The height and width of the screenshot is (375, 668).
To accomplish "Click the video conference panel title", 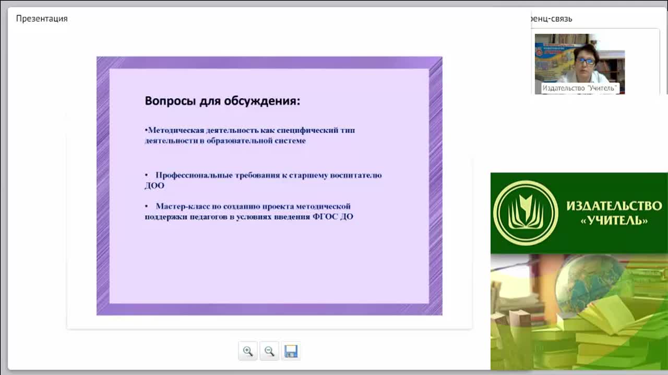I will [x=551, y=18].
